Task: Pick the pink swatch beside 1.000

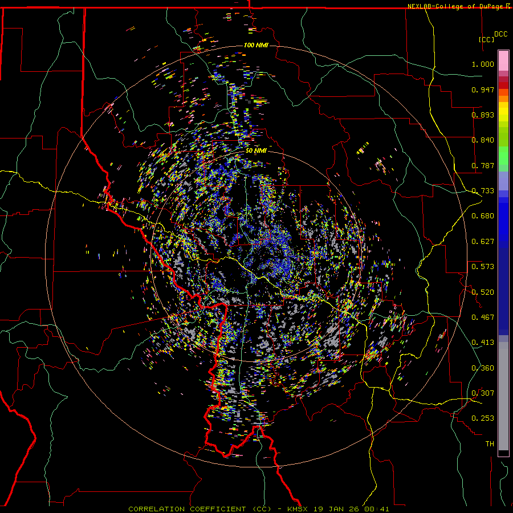Action: click(x=503, y=61)
